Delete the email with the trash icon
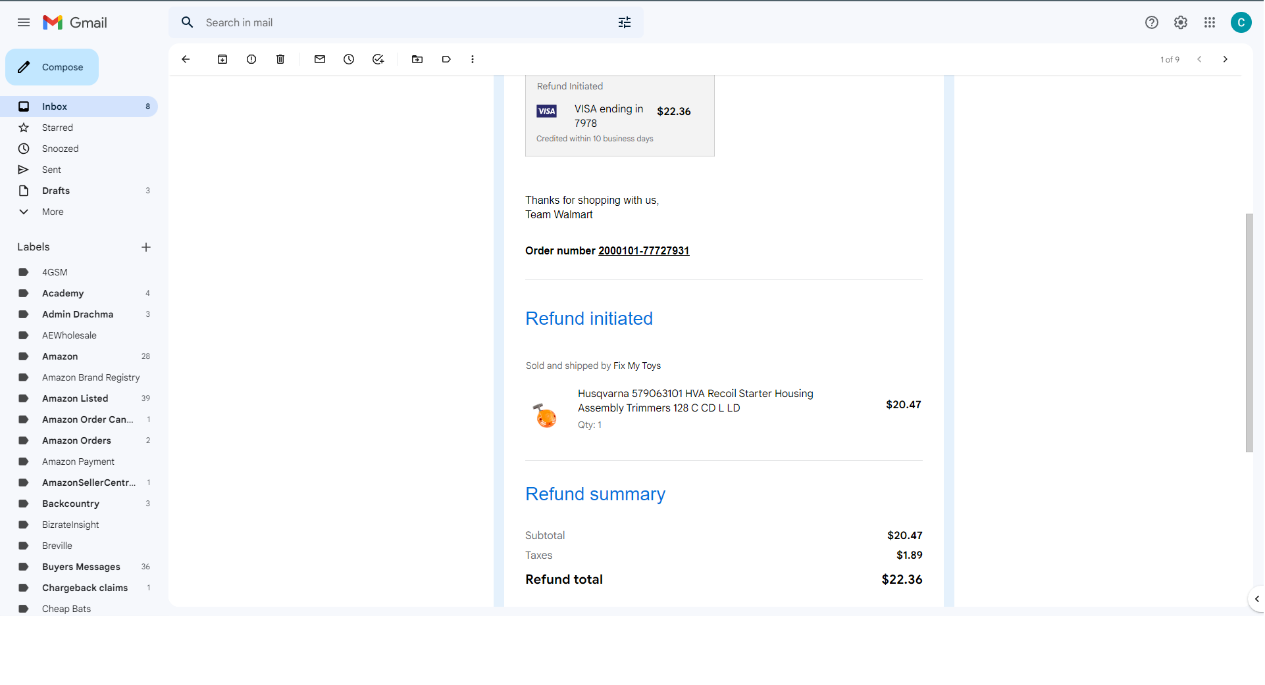 pos(280,59)
